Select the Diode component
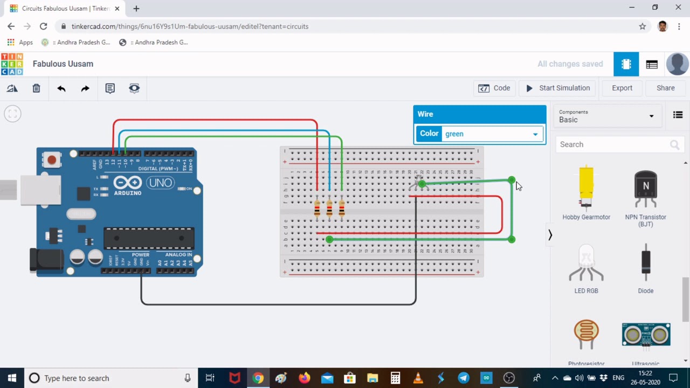This screenshot has width=690, height=388. [x=645, y=269]
